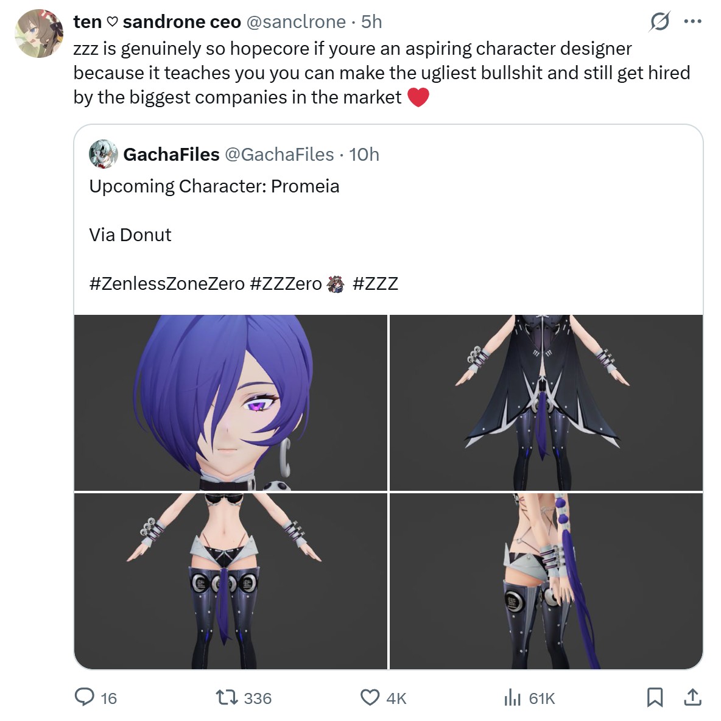The height and width of the screenshot is (721, 721).
Task: Open front view body model image
Action: [x=231, y=581]
